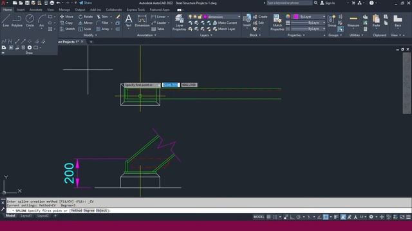
Task: Click the Dimension tool
Action: 142,21
